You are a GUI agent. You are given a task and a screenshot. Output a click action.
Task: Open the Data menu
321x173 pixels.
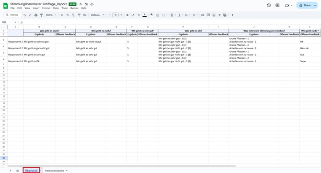coord(56,8)
